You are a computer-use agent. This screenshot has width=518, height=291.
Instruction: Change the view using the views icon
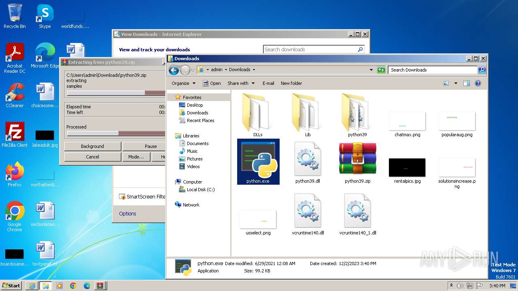[446, 83]
